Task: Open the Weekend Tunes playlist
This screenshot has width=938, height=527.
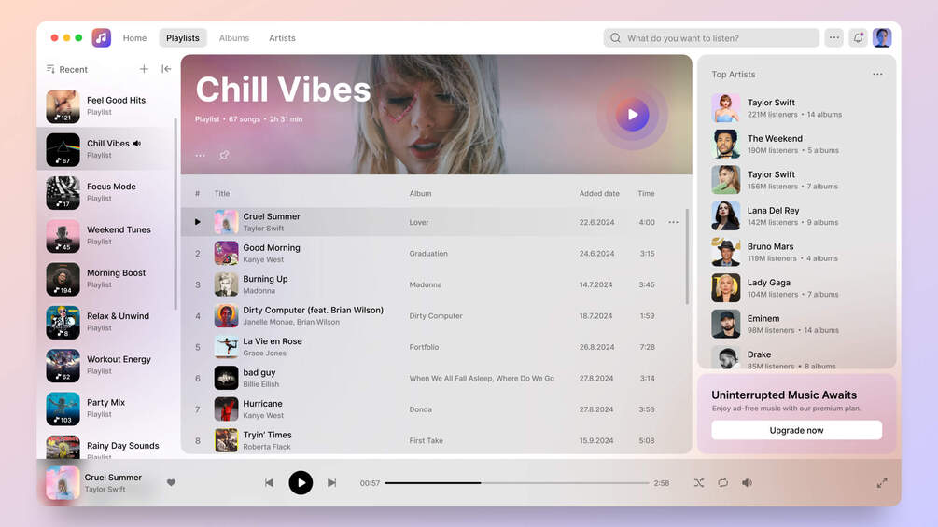Action: click(x=105, y=235)
